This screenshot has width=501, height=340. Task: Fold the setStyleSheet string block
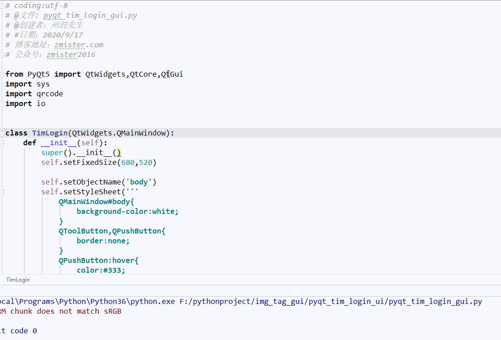pos(2,192)
